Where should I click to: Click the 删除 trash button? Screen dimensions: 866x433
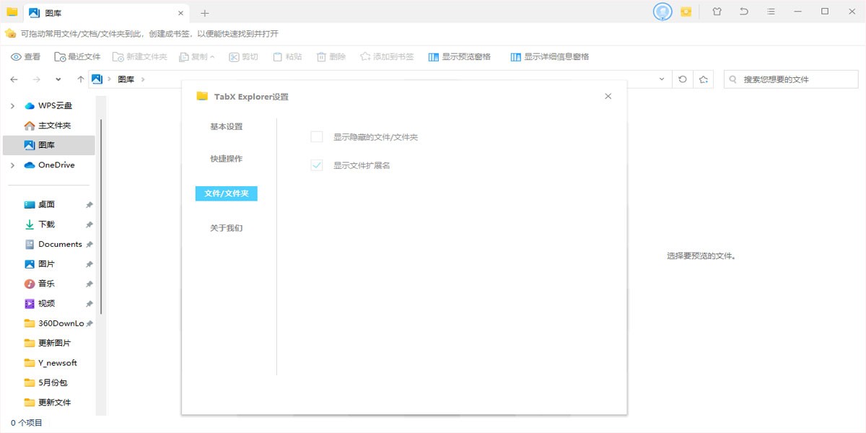331,57
